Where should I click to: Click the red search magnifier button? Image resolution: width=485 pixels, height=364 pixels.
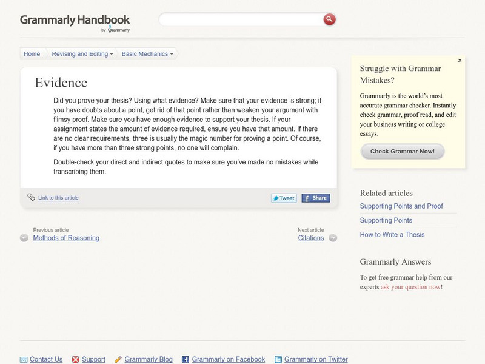click(329, 19)
